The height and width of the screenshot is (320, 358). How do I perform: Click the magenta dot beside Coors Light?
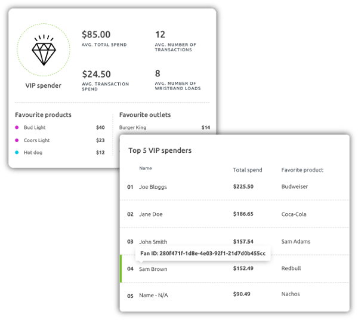pos(17,140)
